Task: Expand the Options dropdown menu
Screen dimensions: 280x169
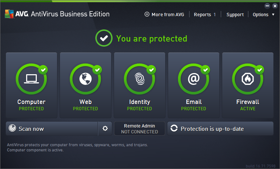Action: (263, 15)
